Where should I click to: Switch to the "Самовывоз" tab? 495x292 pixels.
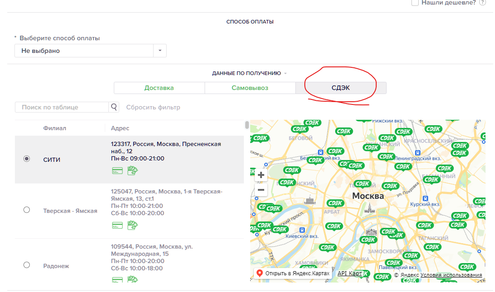point(250,88)
